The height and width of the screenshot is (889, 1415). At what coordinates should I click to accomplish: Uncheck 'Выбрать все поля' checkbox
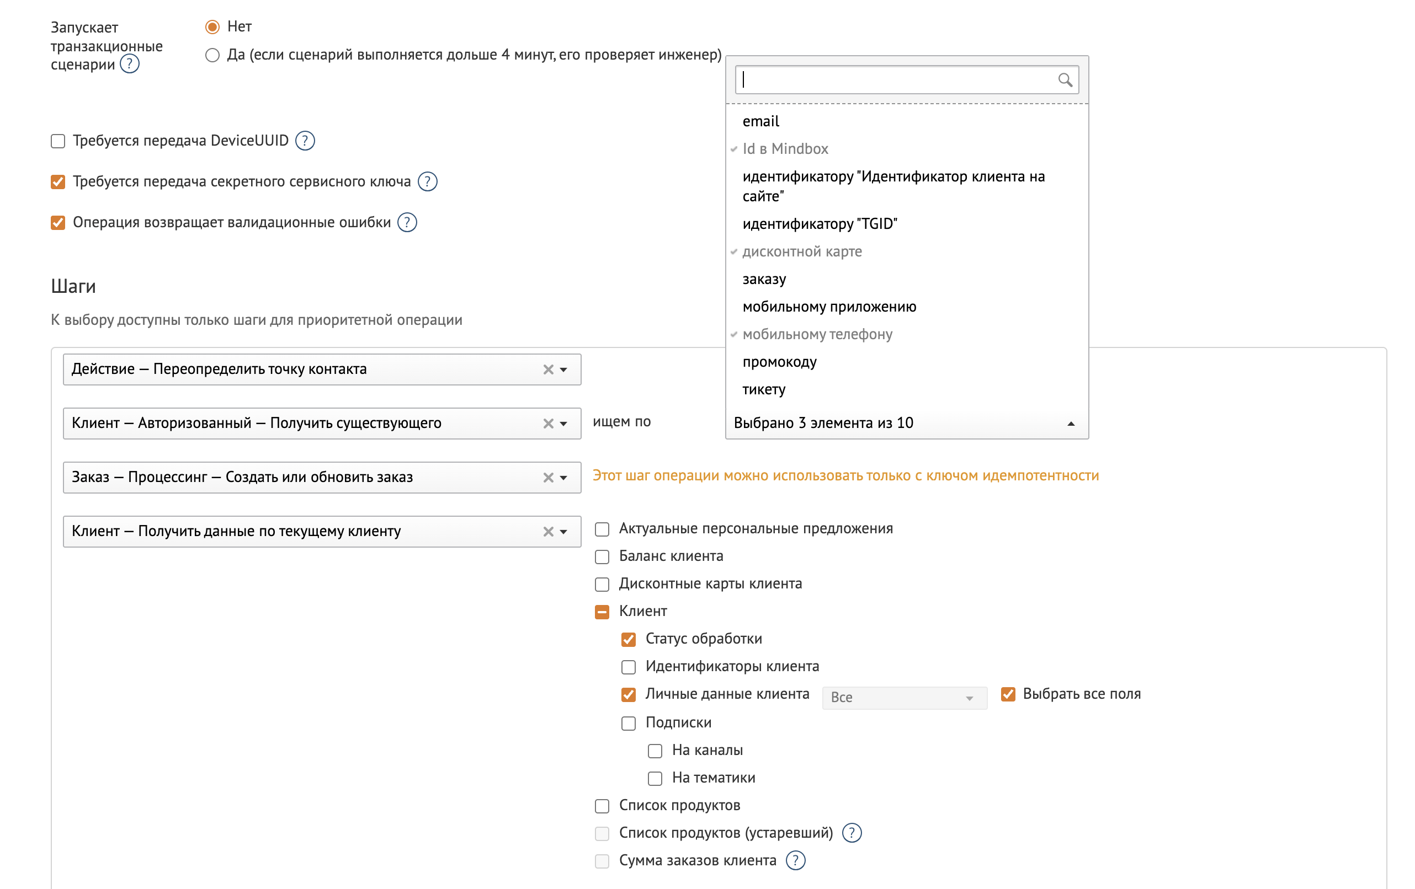point(1008,695)
